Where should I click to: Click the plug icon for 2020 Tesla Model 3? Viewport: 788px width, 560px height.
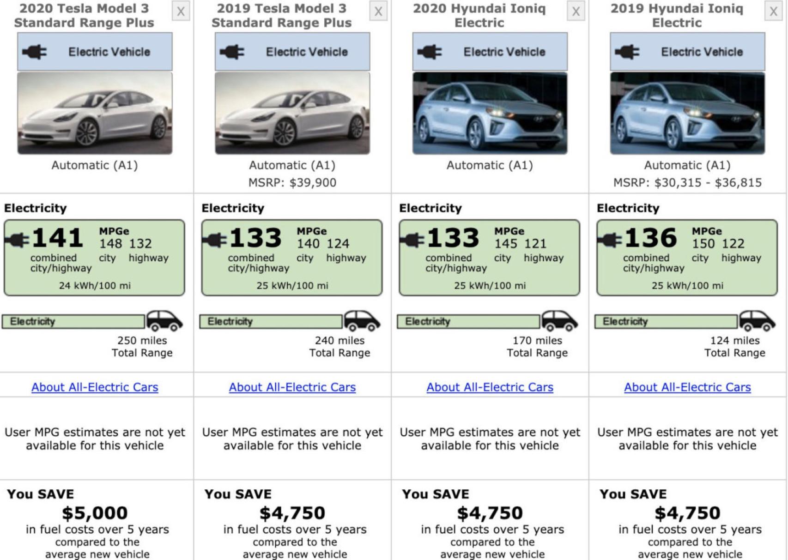(35, 52)
